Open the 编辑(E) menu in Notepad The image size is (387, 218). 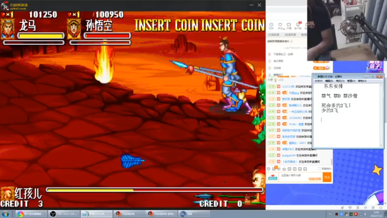coord(329,81)
